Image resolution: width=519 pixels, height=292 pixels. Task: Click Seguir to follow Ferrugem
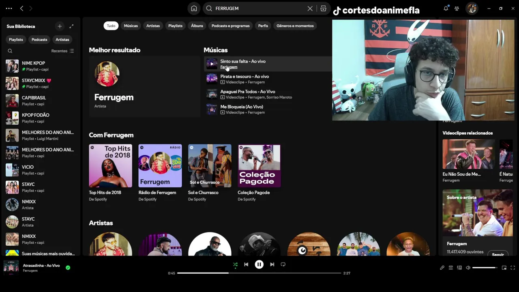tap(498, 254)
